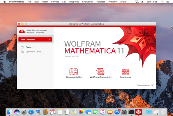Viewport: 173px width, 116px height.
Task: Open Launchpad rocket icon in dock
Action: pos(24,112)
